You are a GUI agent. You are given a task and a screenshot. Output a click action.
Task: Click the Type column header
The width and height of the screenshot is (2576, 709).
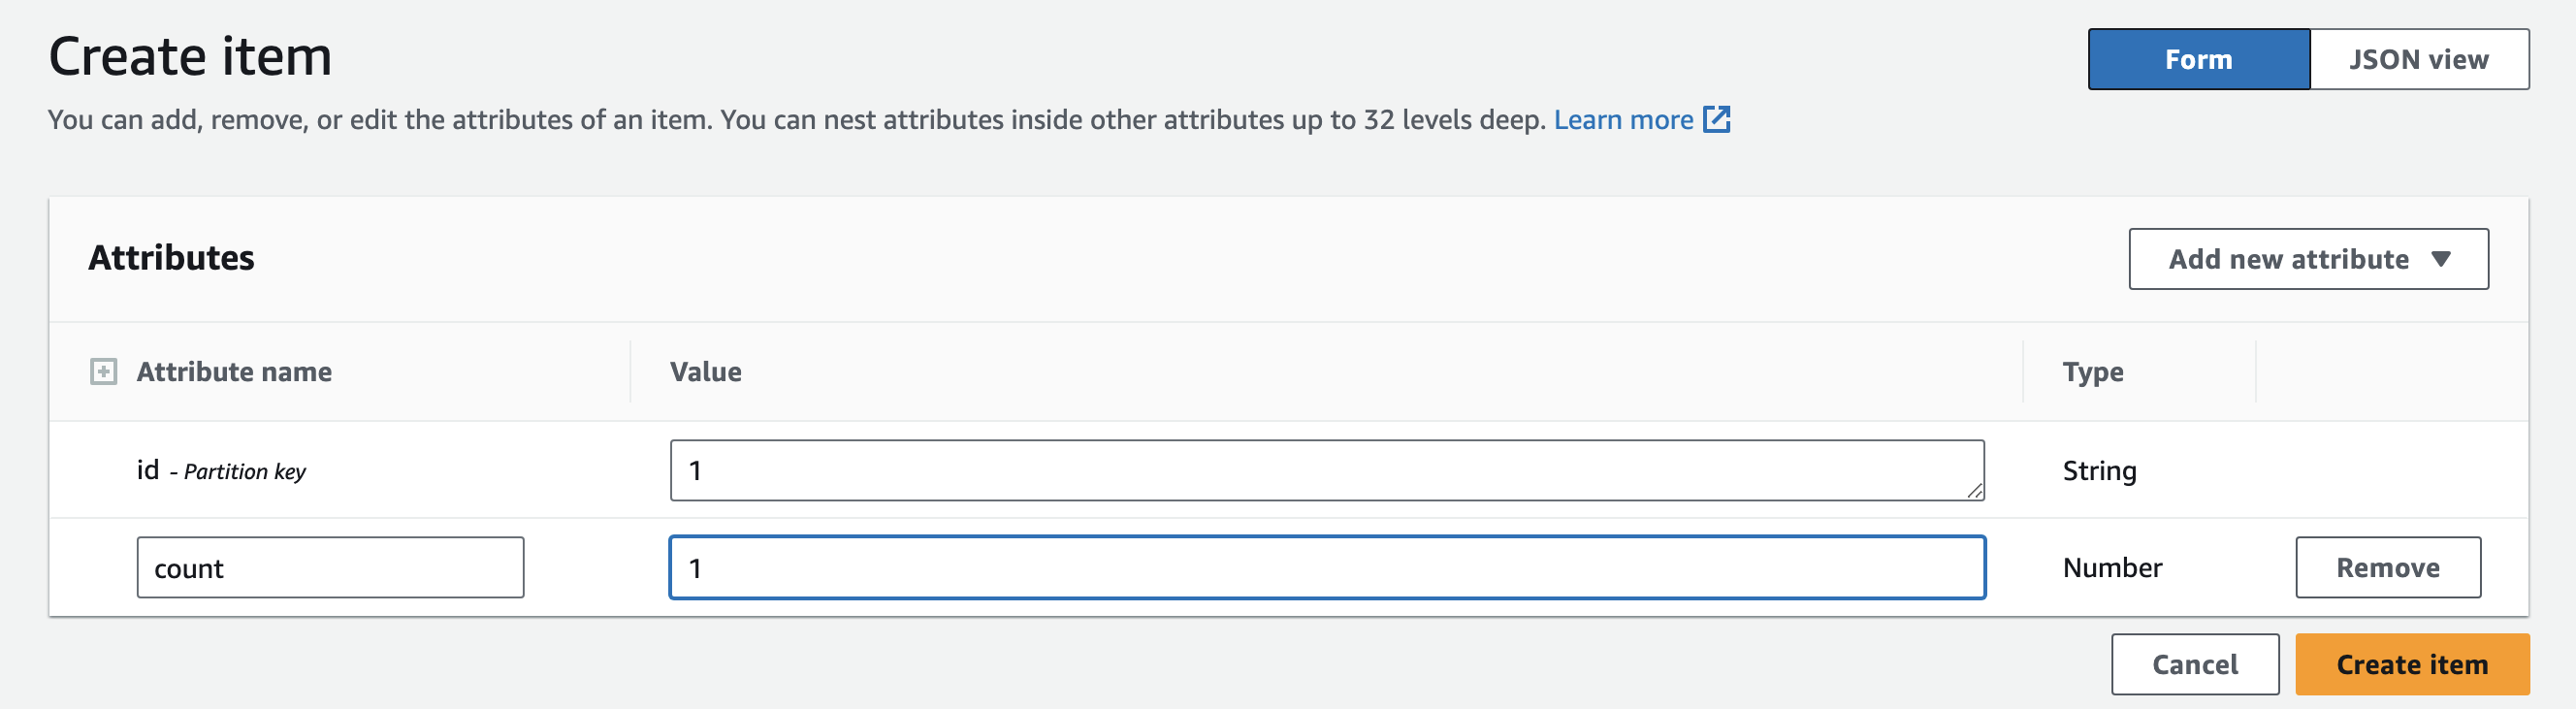[x=2092, y=371]
